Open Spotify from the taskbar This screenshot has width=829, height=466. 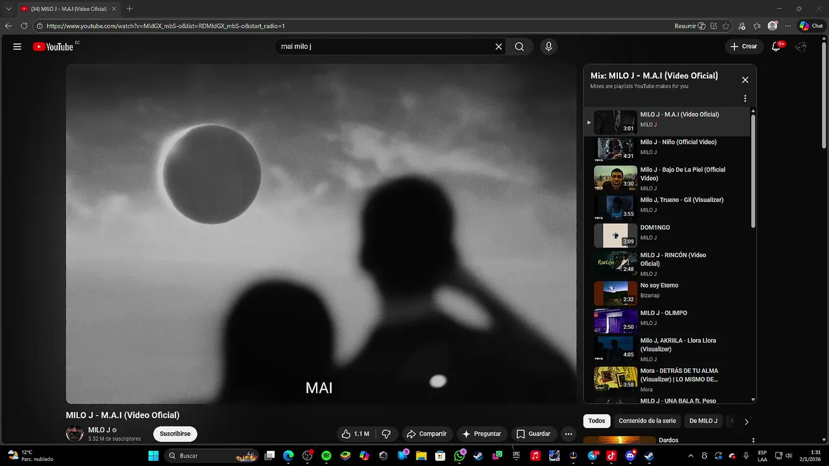pos(326,456)
